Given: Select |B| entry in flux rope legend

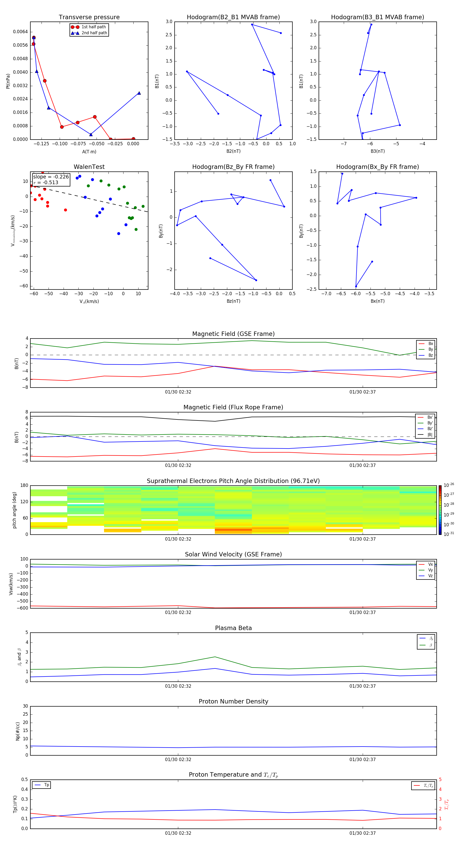Looking at the screenshot, I should (x=425, y=435).
